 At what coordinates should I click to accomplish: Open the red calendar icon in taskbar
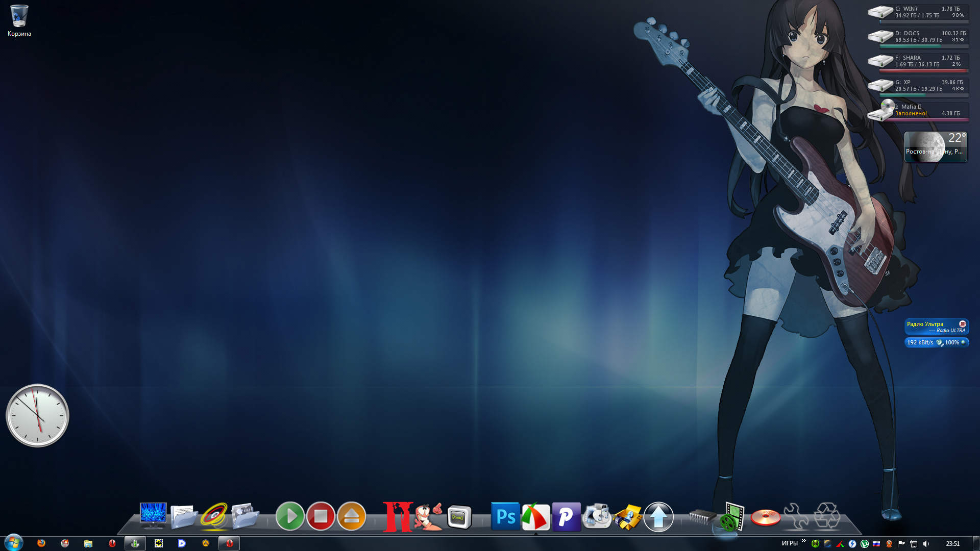click(x=65, y=543)
